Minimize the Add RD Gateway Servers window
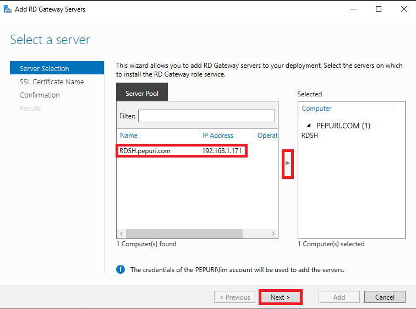Viewport: 416px width, 309px height. tap(354, 9)
